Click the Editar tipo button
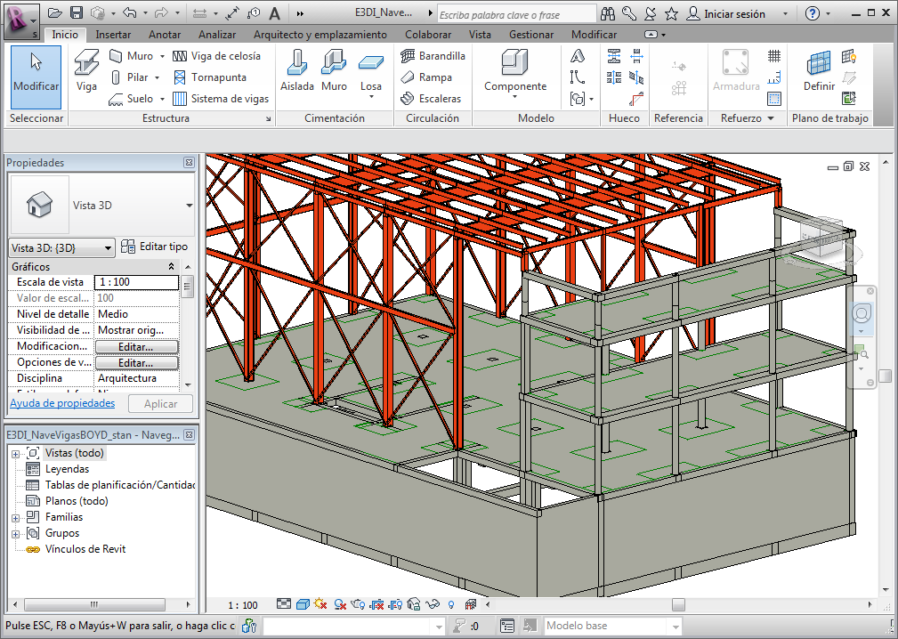 pos(155,247)
